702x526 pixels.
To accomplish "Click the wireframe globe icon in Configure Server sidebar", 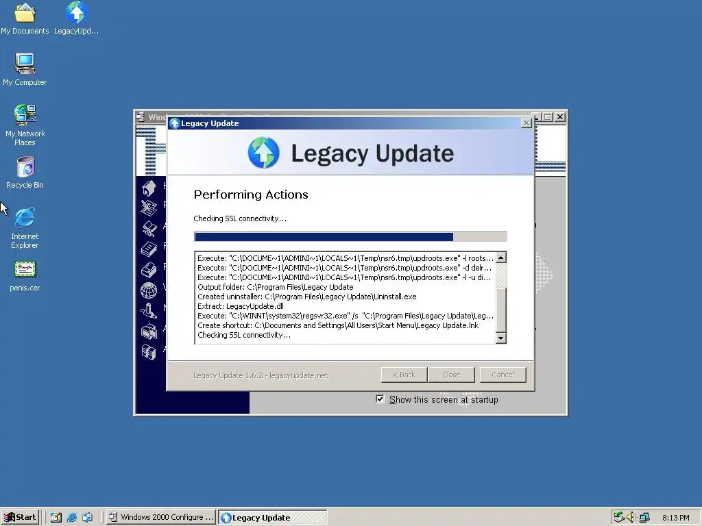I will tap(149, 290).
